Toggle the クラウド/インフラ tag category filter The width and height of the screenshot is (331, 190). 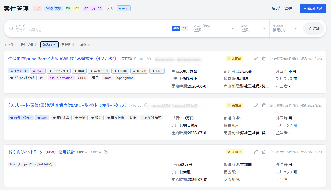coord(93,8)
